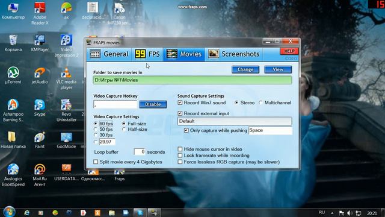Enable Force lossless RGB capture

click(x=180, y=162)
